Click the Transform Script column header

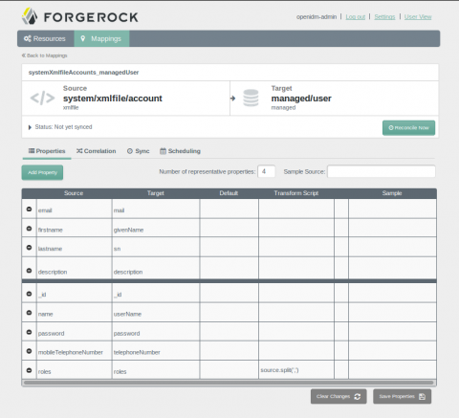point(296,193)
